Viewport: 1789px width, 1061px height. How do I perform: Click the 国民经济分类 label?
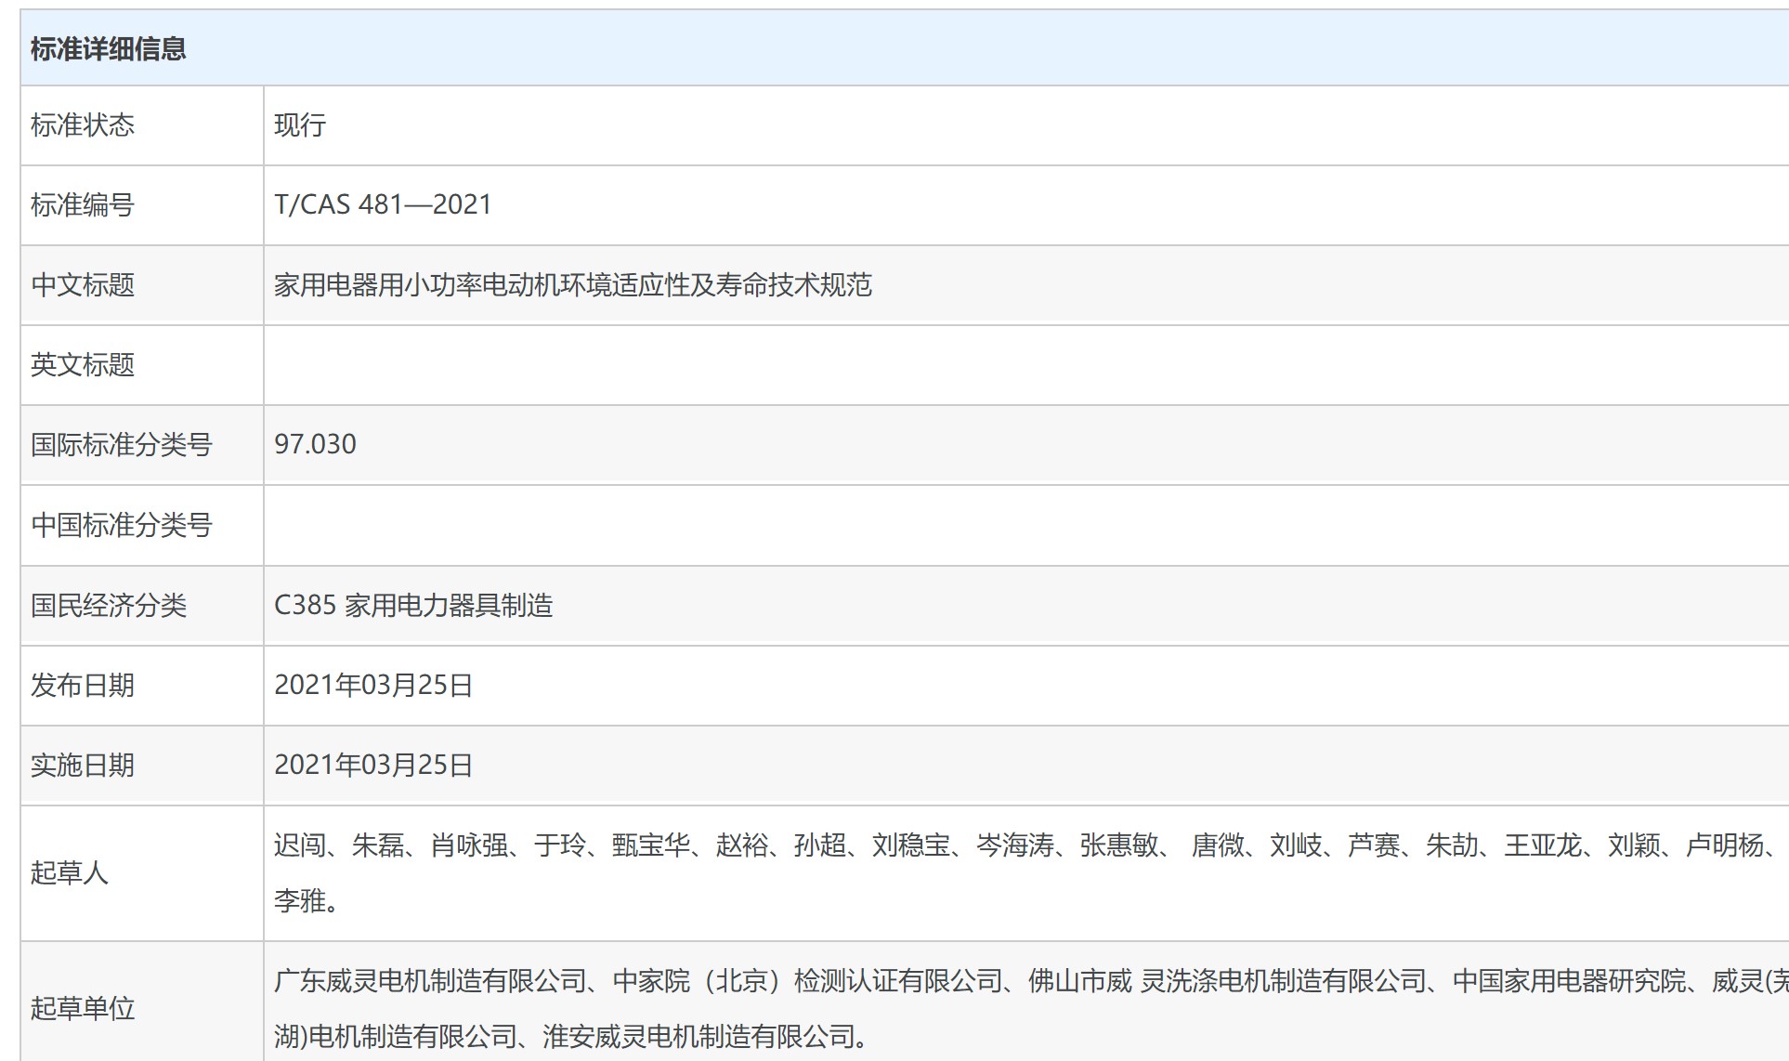pos(109,606)
